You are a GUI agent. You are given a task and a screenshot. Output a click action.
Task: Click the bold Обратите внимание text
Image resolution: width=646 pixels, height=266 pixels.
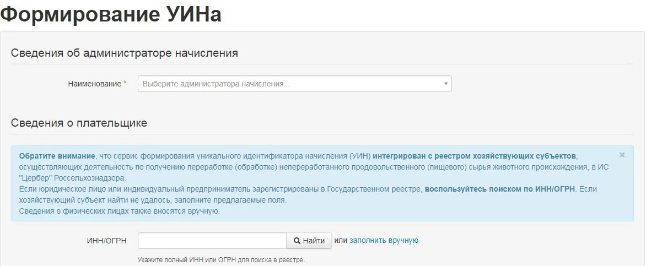click(57, 156)
